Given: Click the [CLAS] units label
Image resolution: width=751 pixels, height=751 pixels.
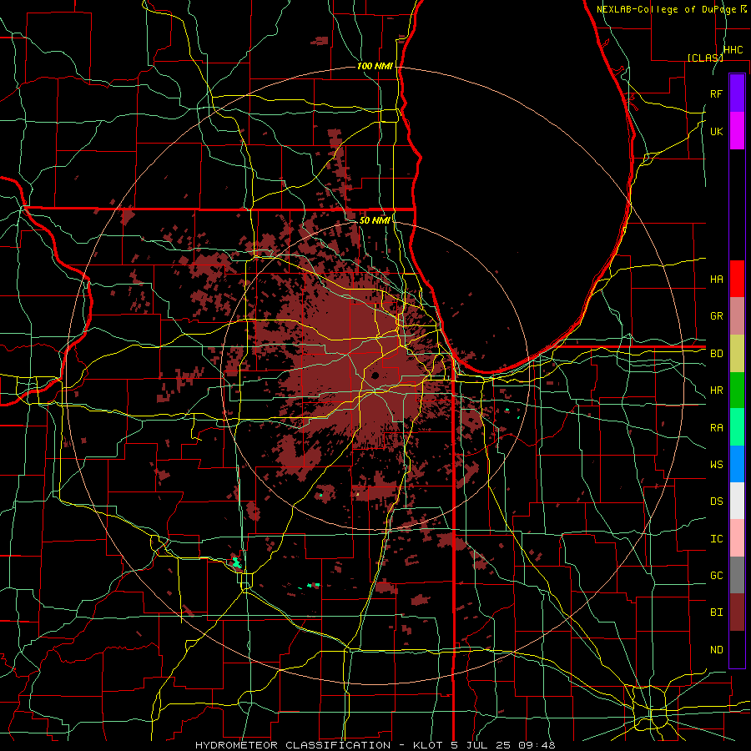Looking at the screenshot, I should (x=705, y=58).
